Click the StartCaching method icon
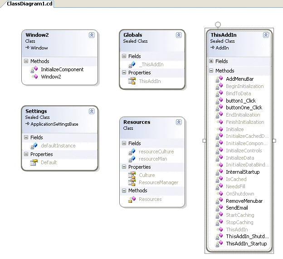Viewport: 283px width, 259px height. 219,215
